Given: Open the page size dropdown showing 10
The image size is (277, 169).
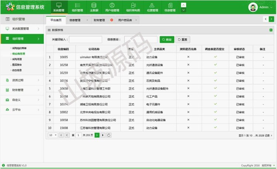Looking at the screenshot, I should 53,135.
